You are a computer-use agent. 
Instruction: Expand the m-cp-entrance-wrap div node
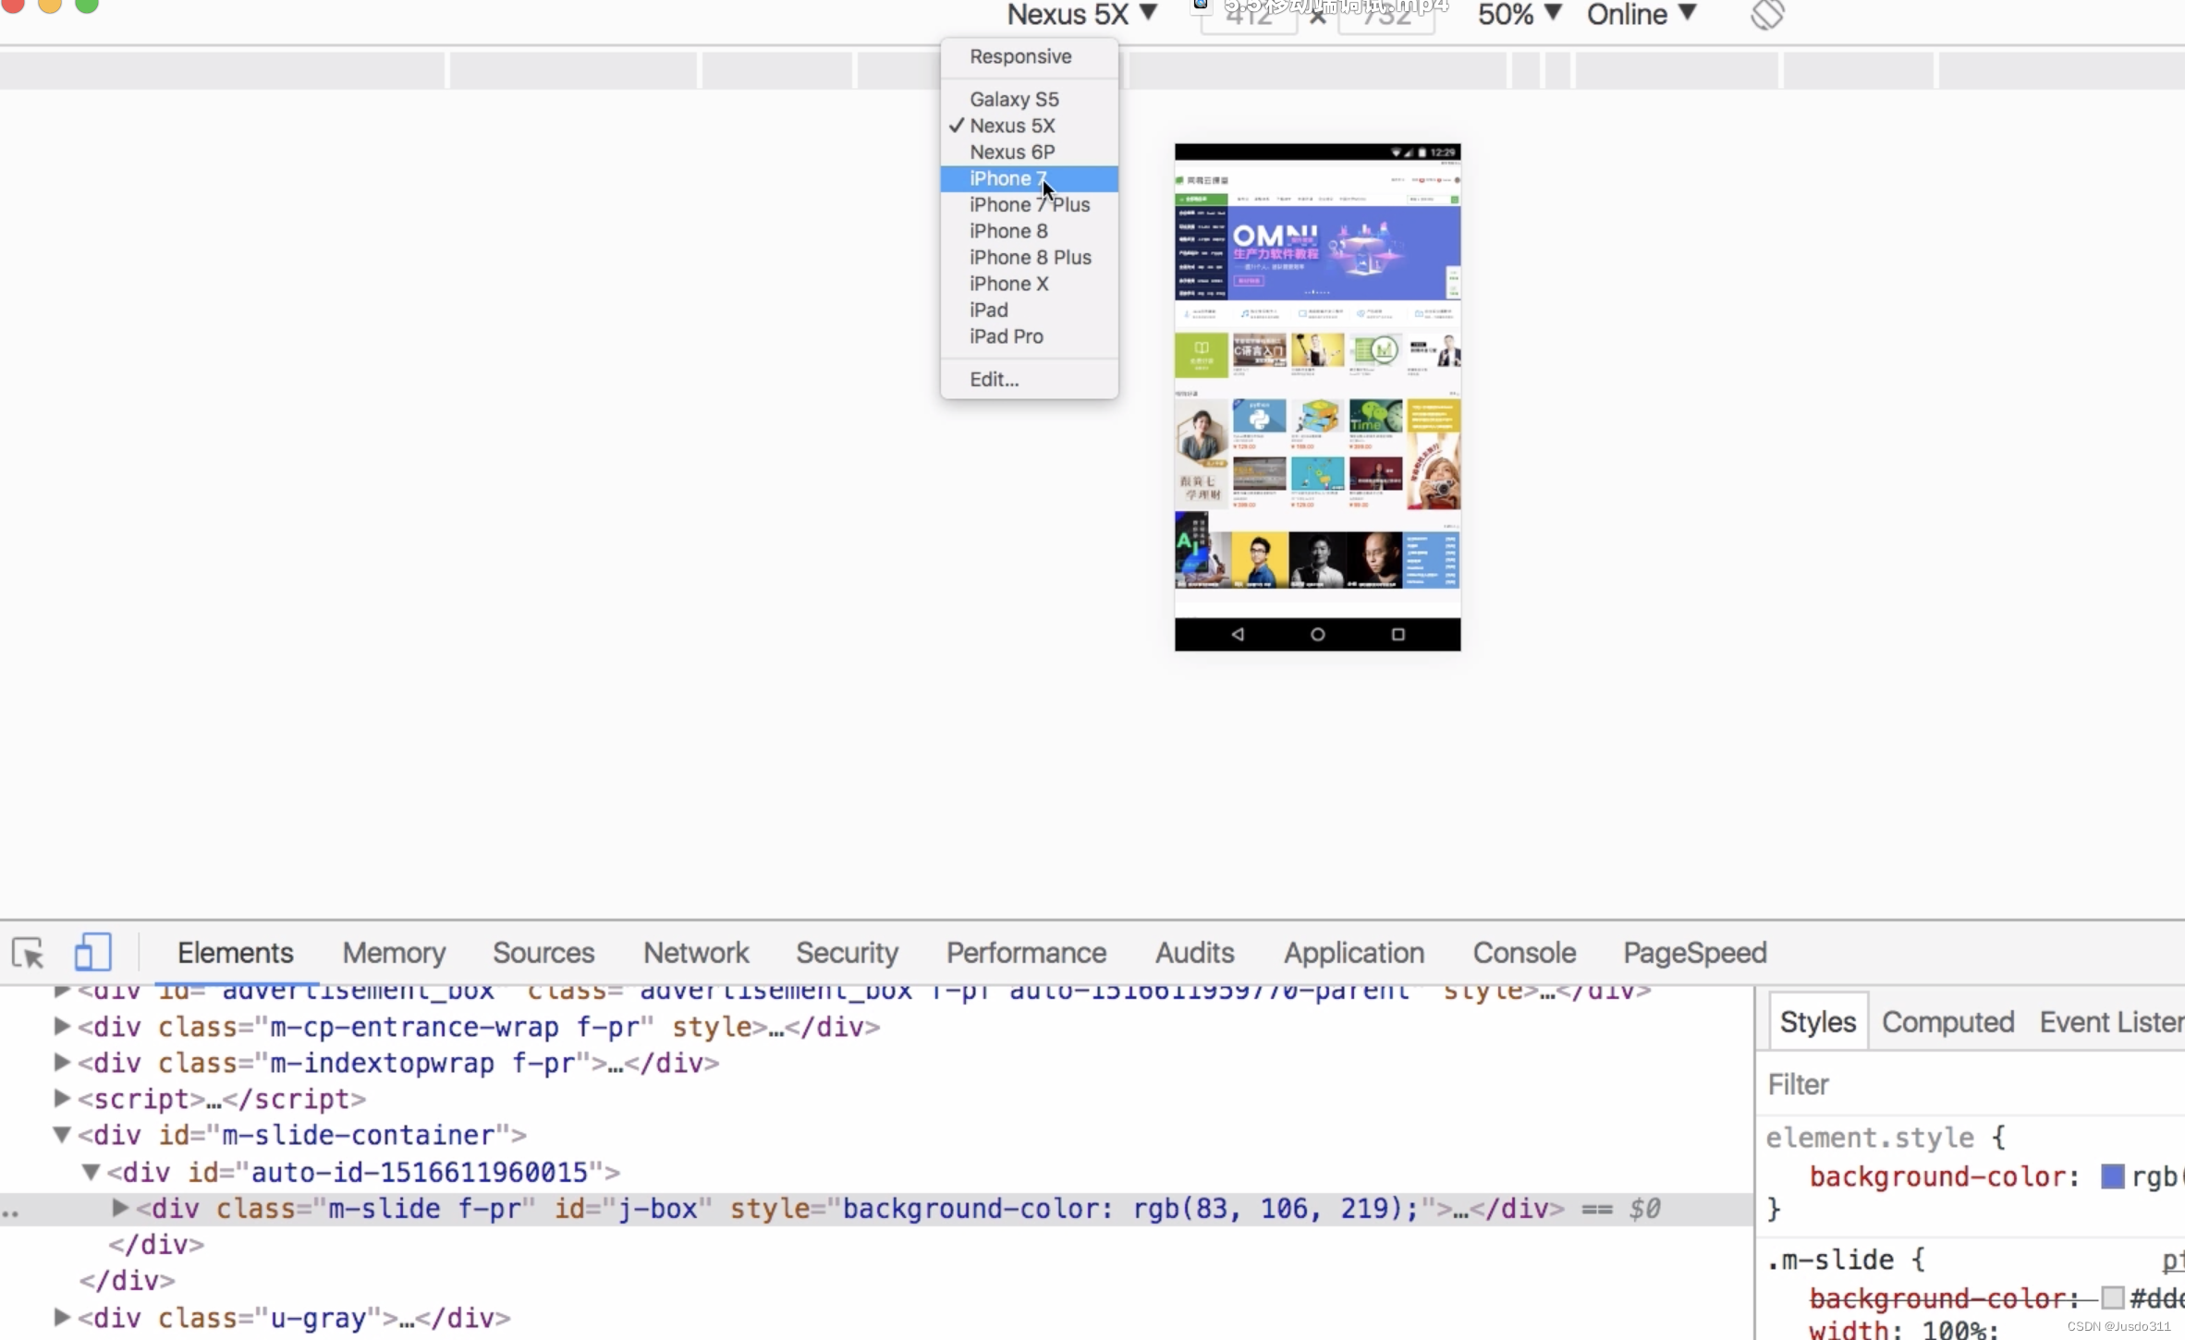61,1026
